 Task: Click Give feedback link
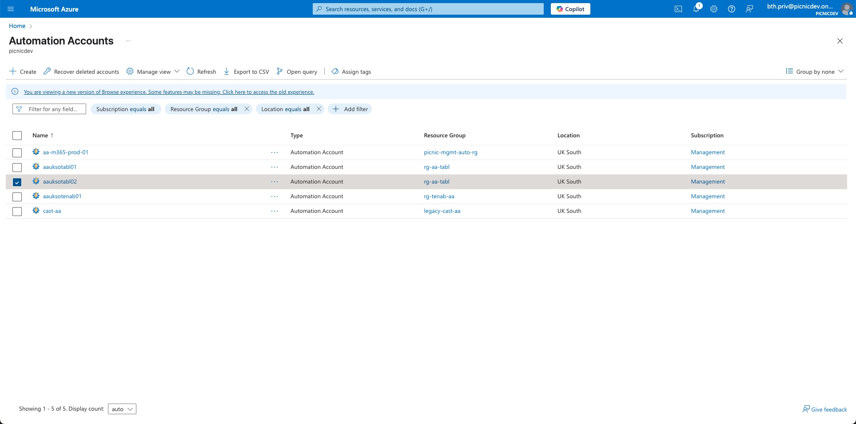(825, 409)
